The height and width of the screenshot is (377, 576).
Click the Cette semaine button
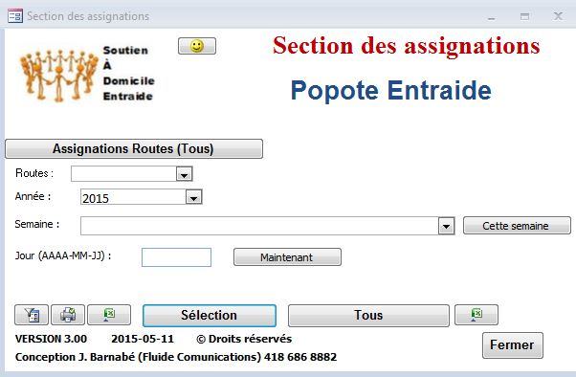(517, 226)
